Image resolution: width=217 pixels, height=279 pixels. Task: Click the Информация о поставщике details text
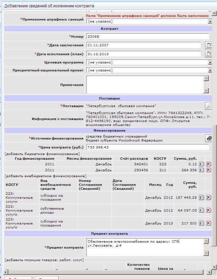click(148, 119)
